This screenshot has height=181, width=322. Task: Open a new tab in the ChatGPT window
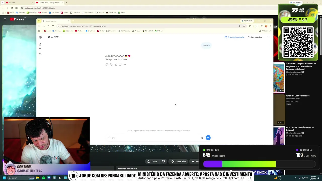click(x=73, y=21)
